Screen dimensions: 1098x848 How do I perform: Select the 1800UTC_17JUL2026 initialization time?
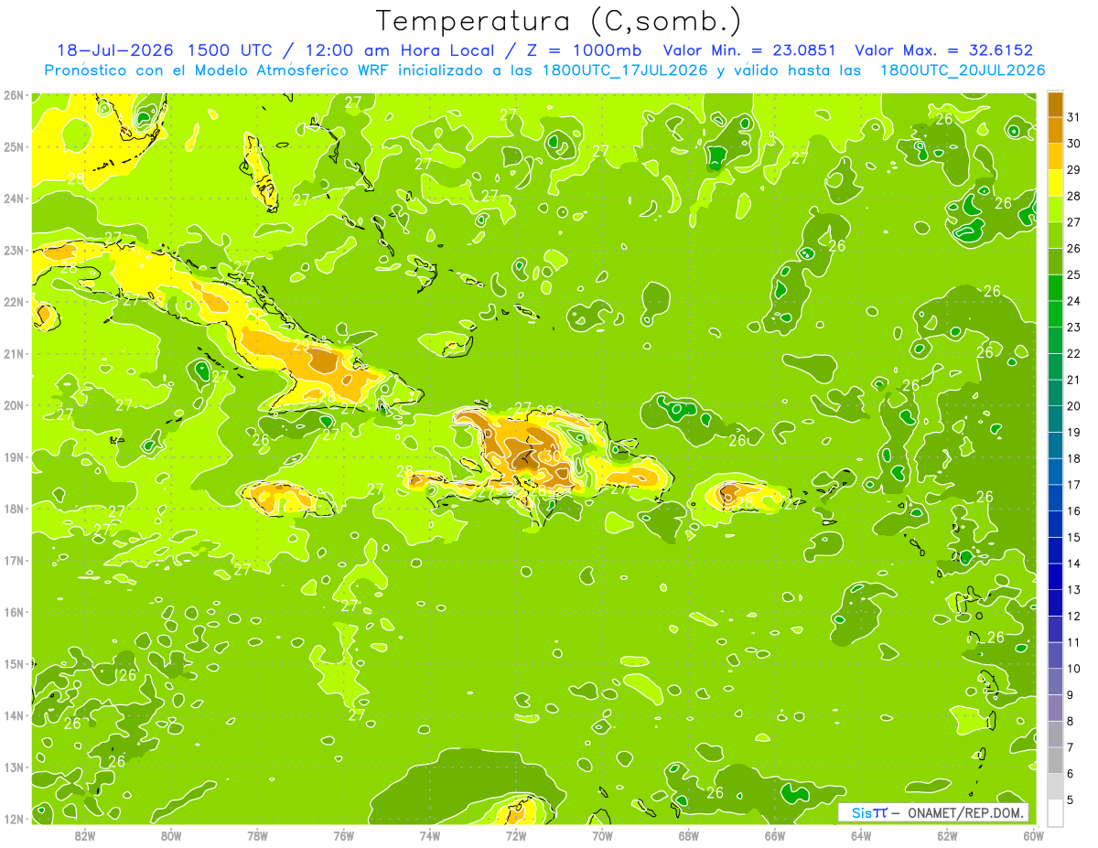pos(625,70)
